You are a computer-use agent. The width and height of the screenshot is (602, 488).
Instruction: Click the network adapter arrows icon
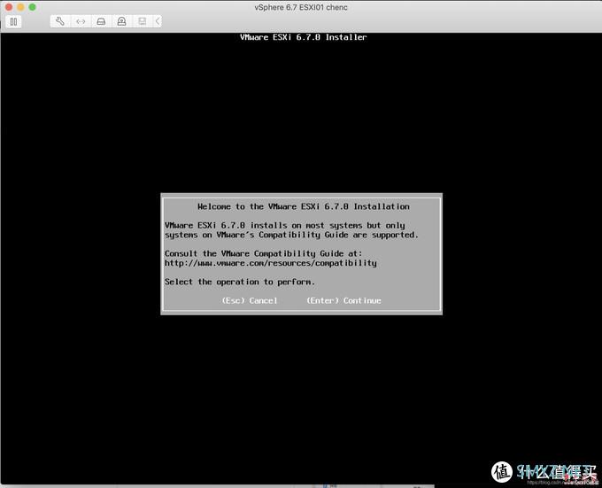pos(81,21)
